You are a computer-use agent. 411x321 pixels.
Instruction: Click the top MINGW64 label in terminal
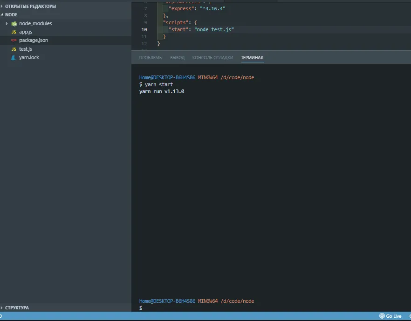point(208,77)
